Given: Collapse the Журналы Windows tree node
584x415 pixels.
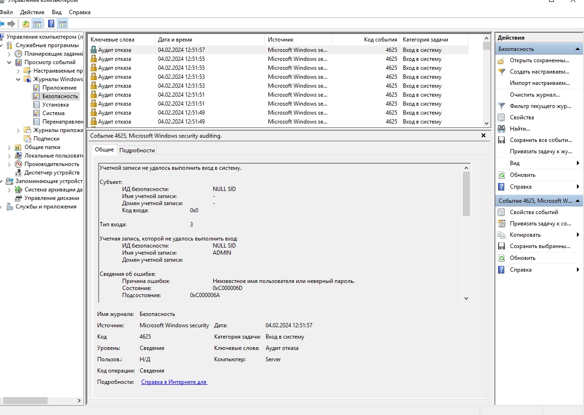Looking at the screenshot, I should click(18, 79).
